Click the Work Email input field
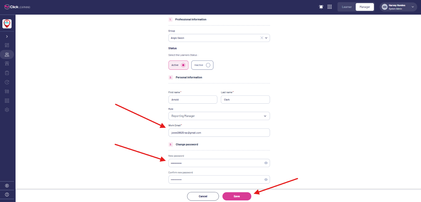421x202 pixels. pyautogui.click(x=219, y=133)
